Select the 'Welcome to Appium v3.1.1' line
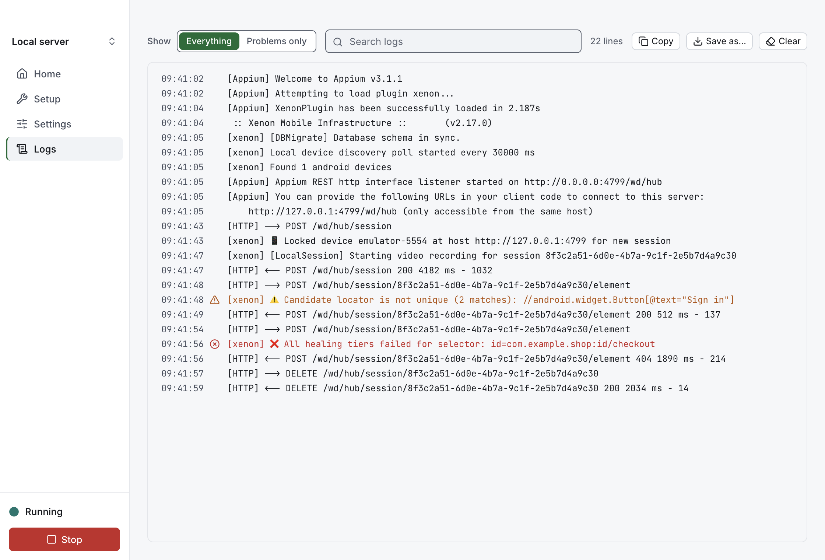The width and height of the screenshot is (825, 560). pos(477,79)
